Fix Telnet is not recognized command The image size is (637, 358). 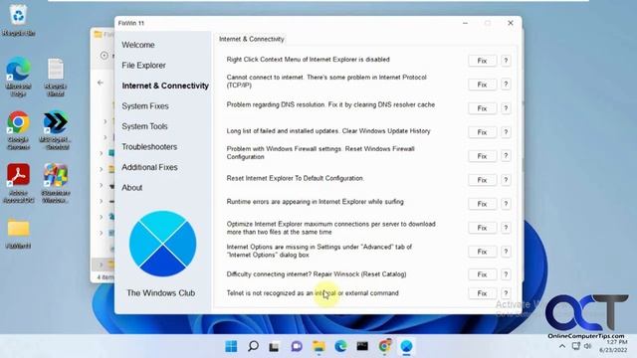tap(482, 293)
